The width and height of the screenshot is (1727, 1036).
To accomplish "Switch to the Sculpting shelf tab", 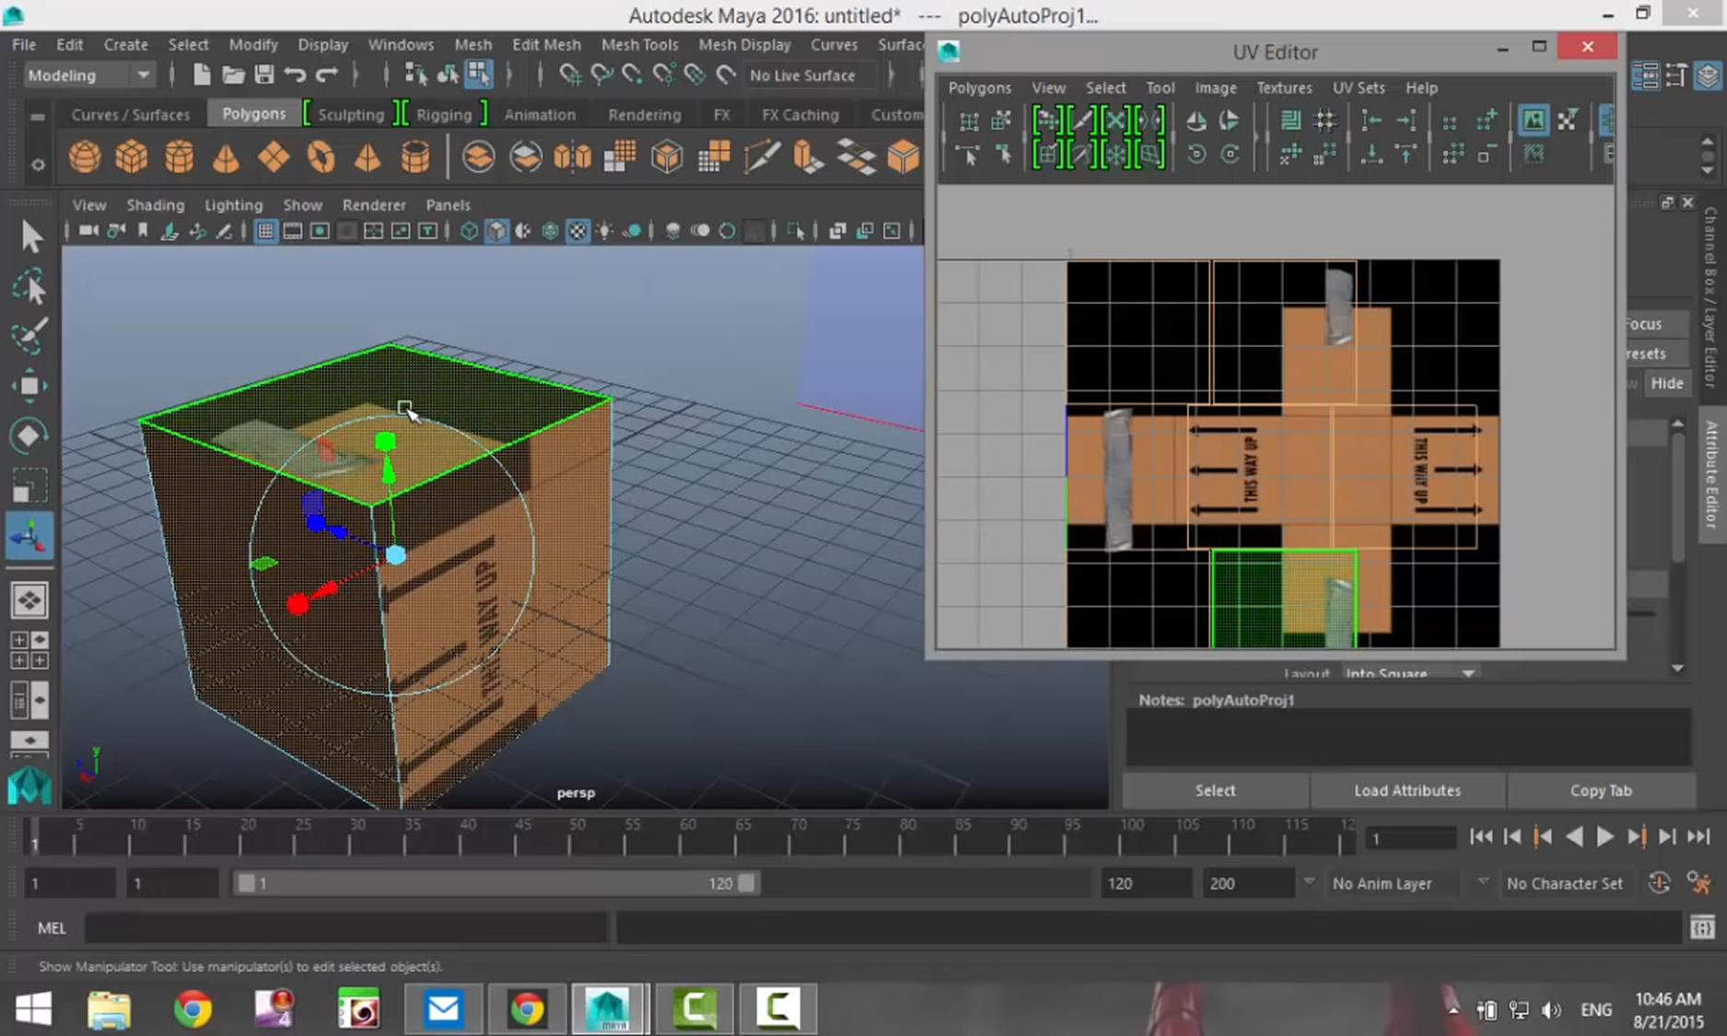I will point(350,114).
